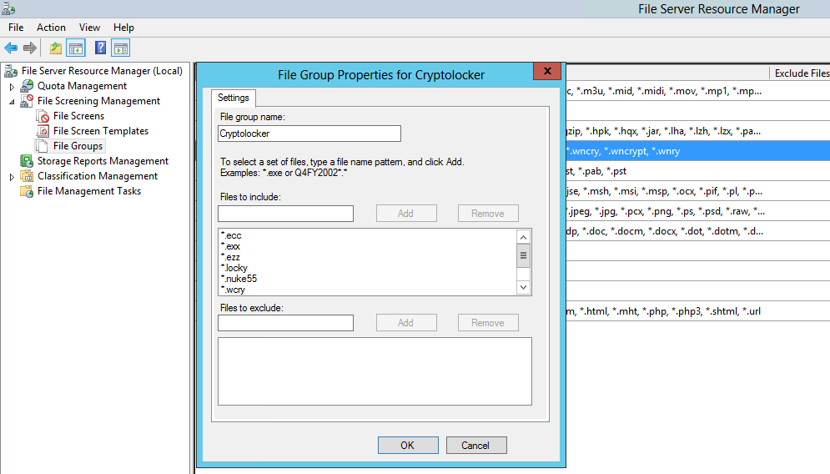Open the Help question mark icon
The image size is (830, 474).
coord(100,48)
